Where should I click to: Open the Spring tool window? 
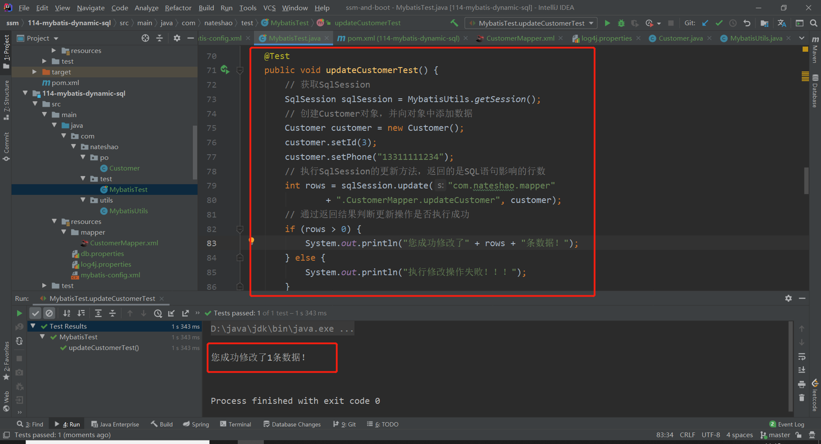pos(196,424)
